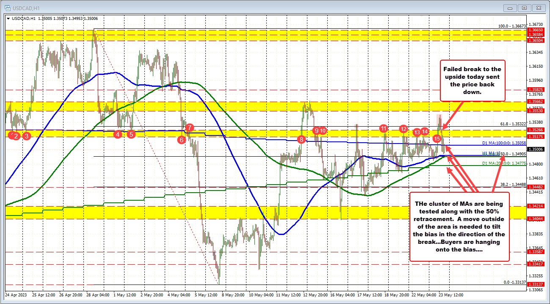This screenshot has width=550, height=304.
Task: Click the 1.36650 price level tag
Action: [536, 31]
